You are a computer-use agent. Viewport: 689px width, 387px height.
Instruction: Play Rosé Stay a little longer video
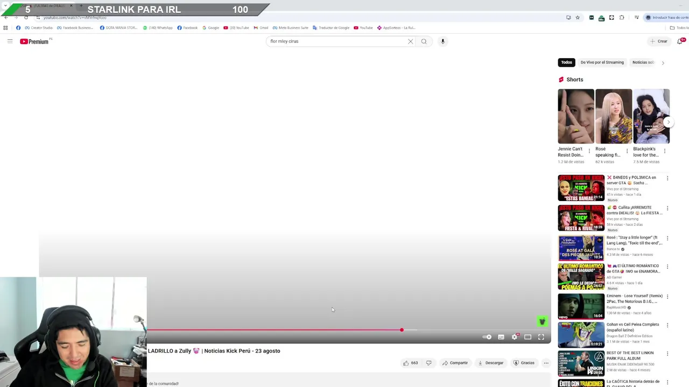581,248
